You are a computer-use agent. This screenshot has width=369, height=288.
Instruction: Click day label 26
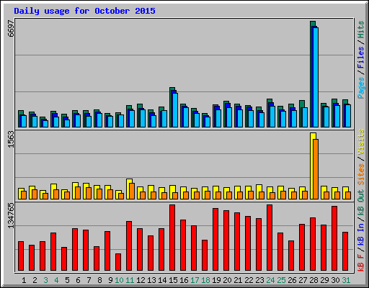point(292,280)
